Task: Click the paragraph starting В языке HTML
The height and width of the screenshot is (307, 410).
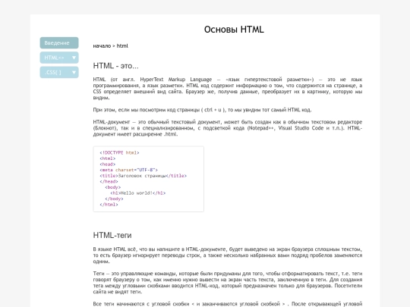Action: pyautogui.click(x=228, y=255)
